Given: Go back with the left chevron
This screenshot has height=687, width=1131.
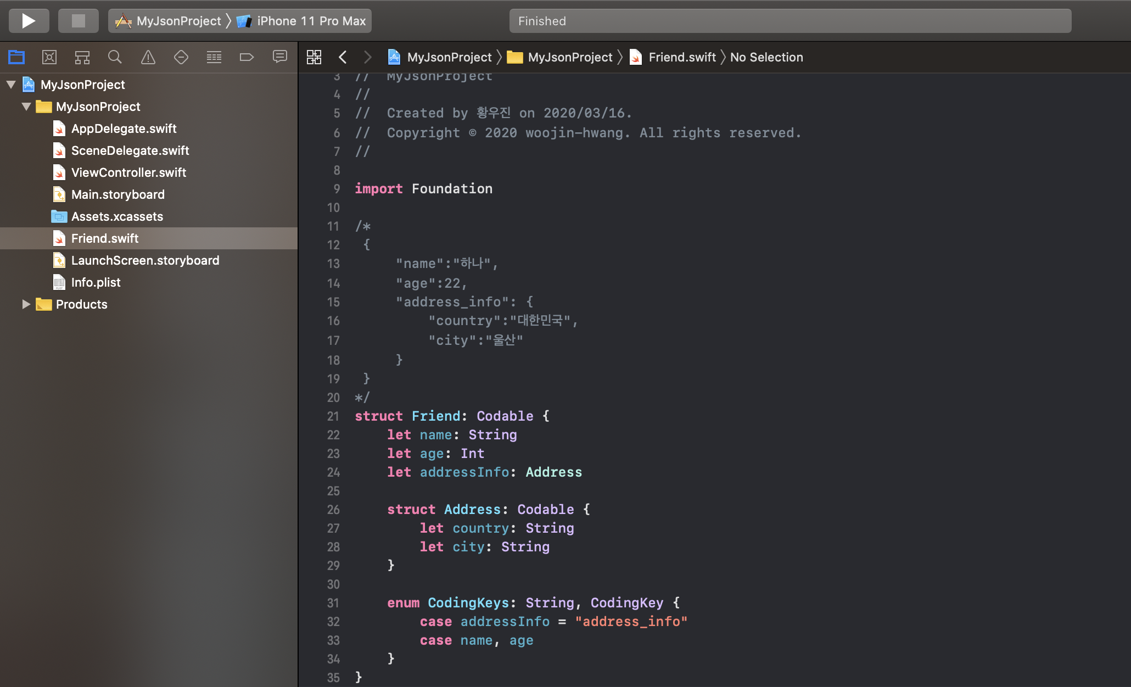Looking at the screenshot, I should pyautogui.click(x=343, y=57).
